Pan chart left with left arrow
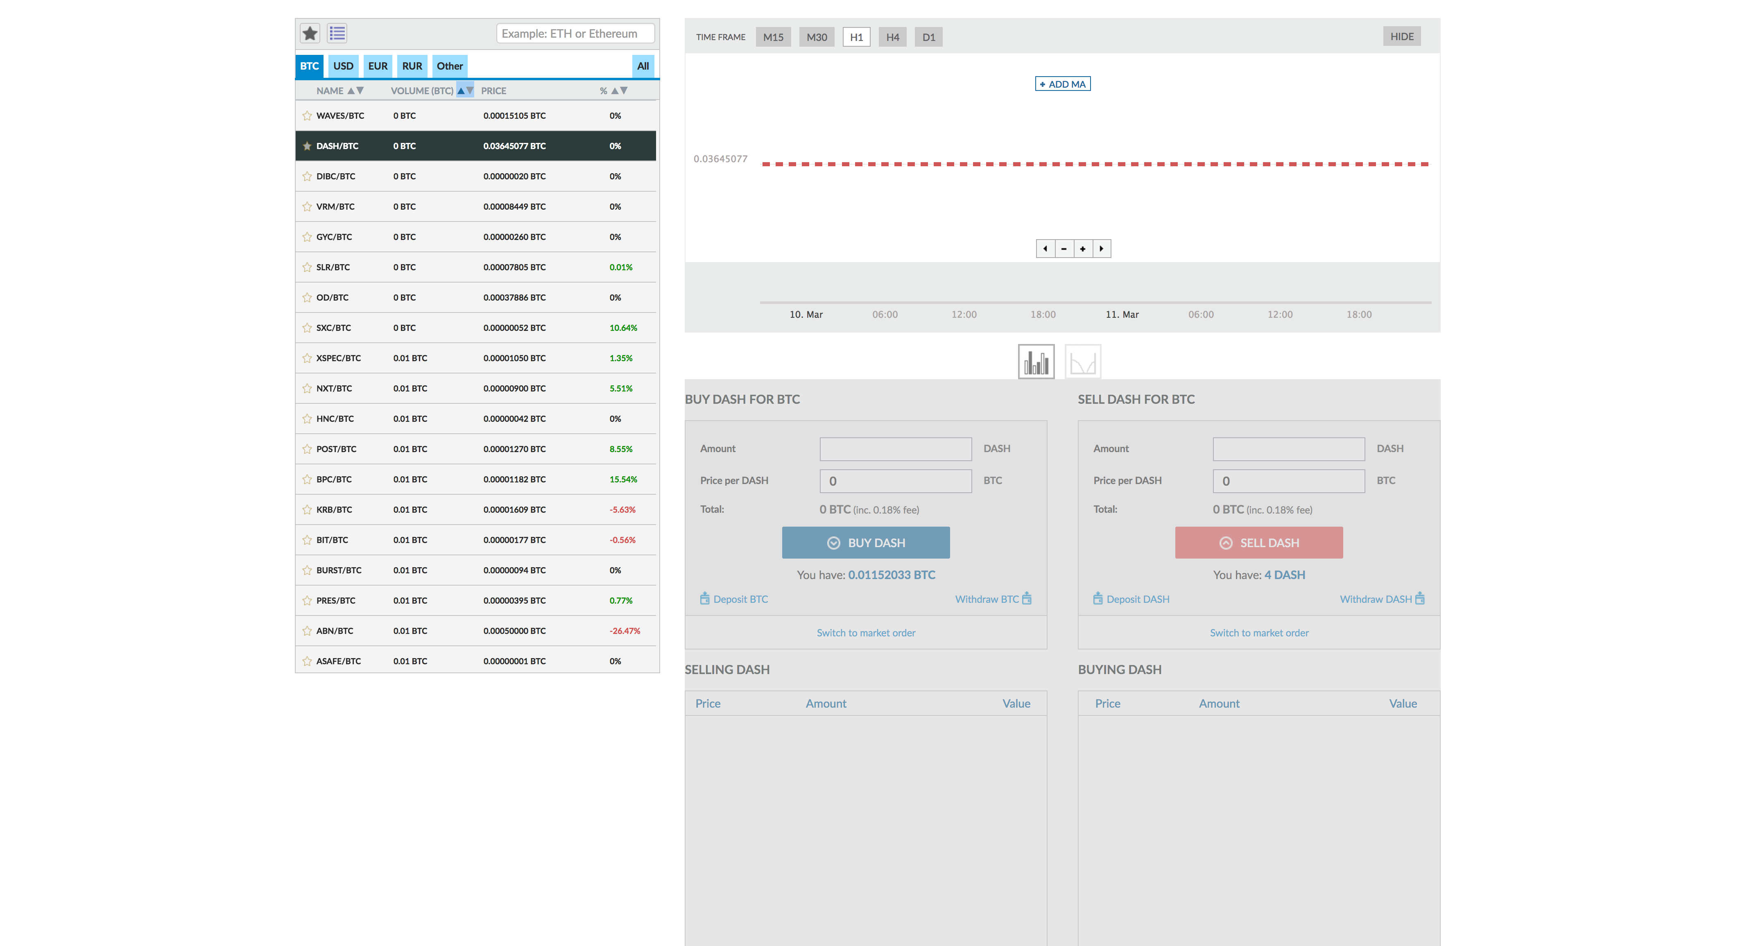Screen dimensions: 1738x946 (1045, 248)
